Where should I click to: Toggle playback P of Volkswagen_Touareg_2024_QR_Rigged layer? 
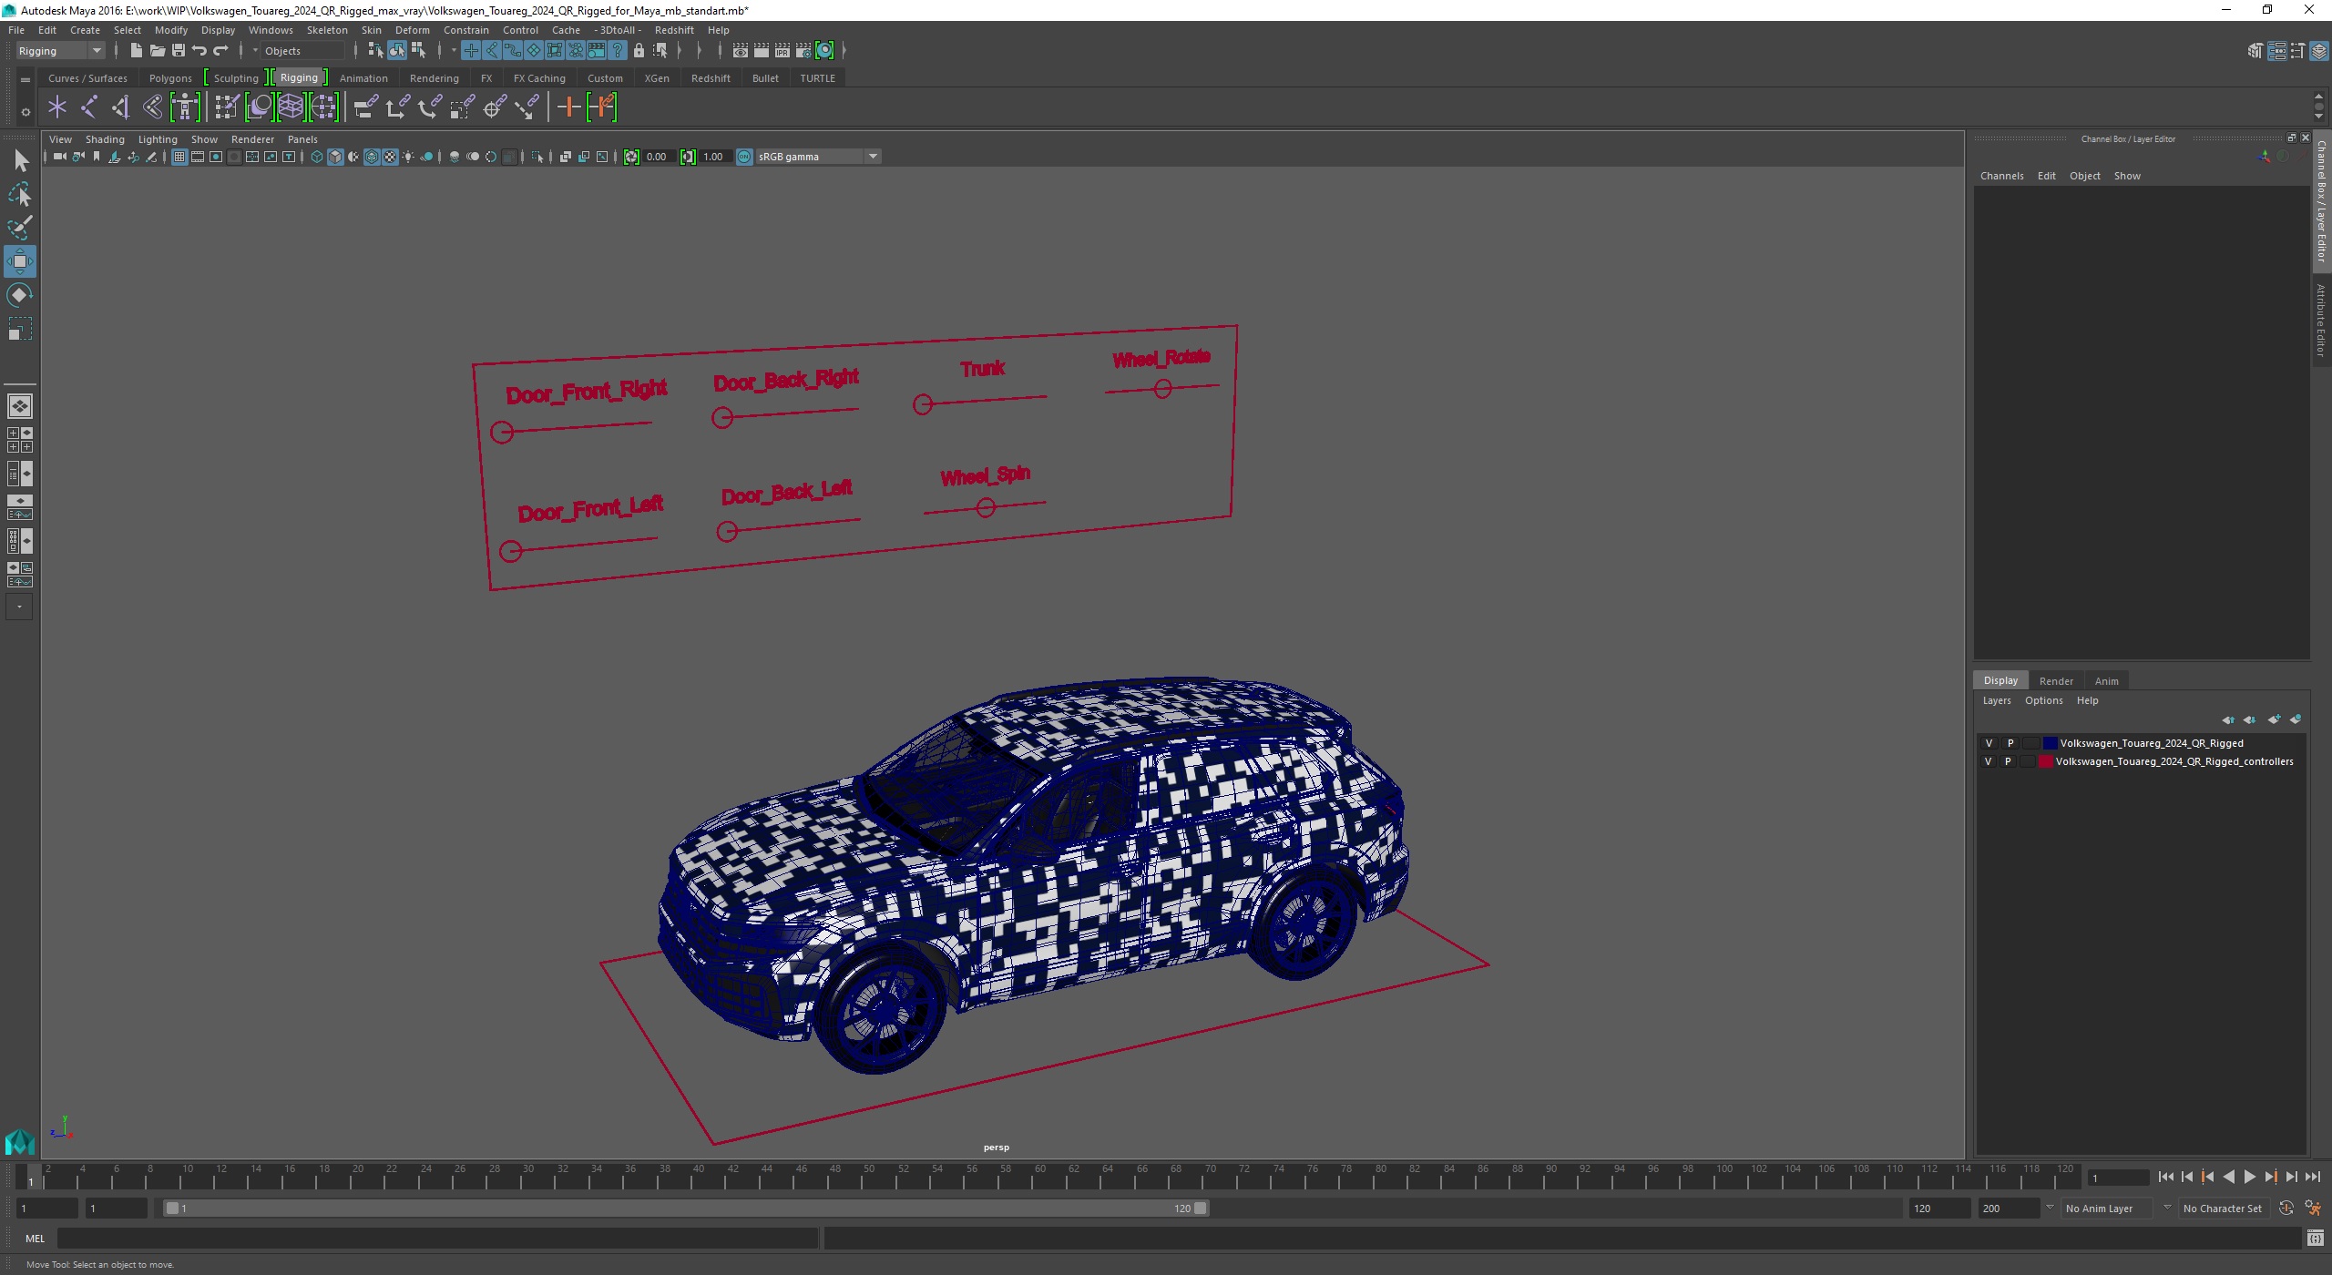click(x=2010, y=743)
